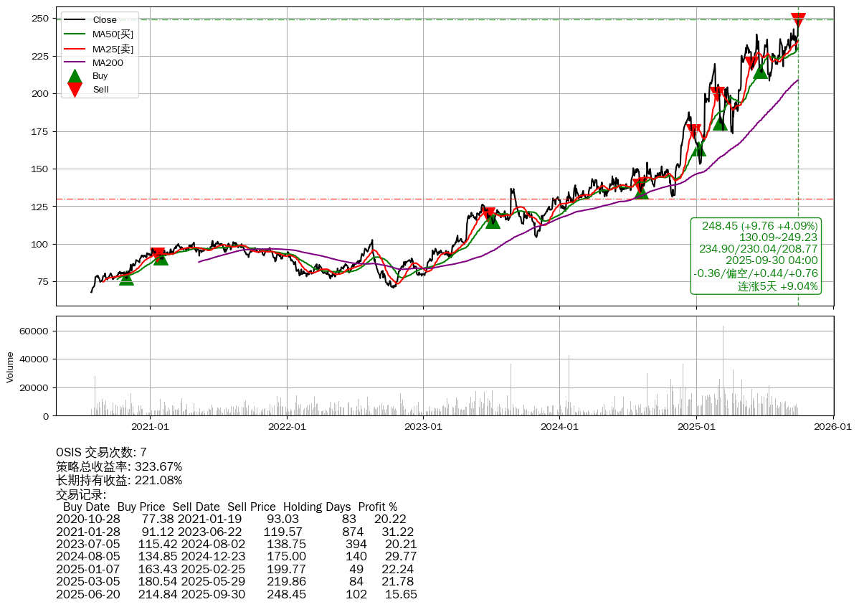859x607 pixels.
Task: Click the green buy marker near 180 in March 2025
Action: point(720,123)
